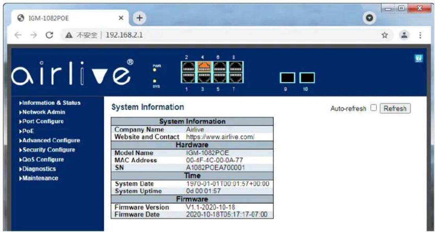This screenshot has width=435, height=232.
Task: Click the orange port 4 icon
Action: (x=204, y=67)
